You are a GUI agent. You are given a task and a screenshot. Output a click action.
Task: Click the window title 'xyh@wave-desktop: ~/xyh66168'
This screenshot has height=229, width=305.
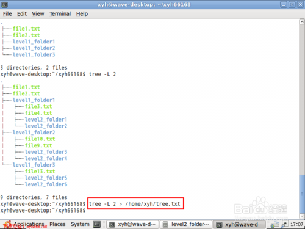(144, 4)
